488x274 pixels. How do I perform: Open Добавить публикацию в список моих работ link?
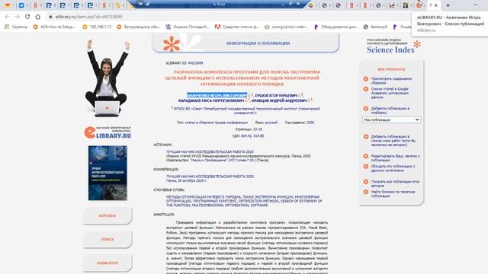pos(393,140)
